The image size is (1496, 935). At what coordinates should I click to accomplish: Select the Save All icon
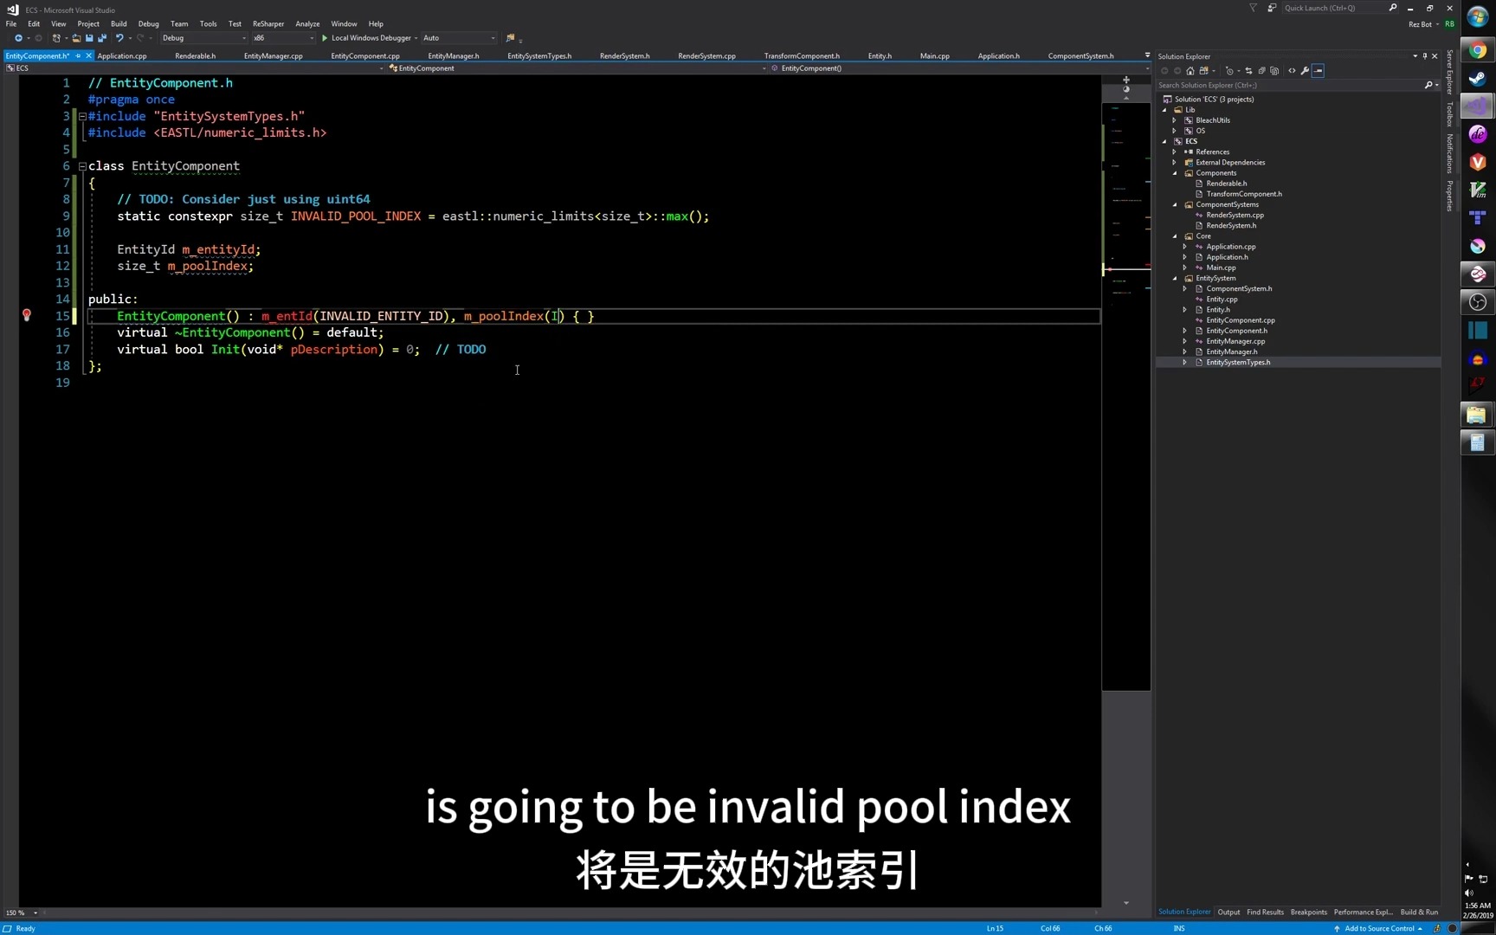pos(102,38)
